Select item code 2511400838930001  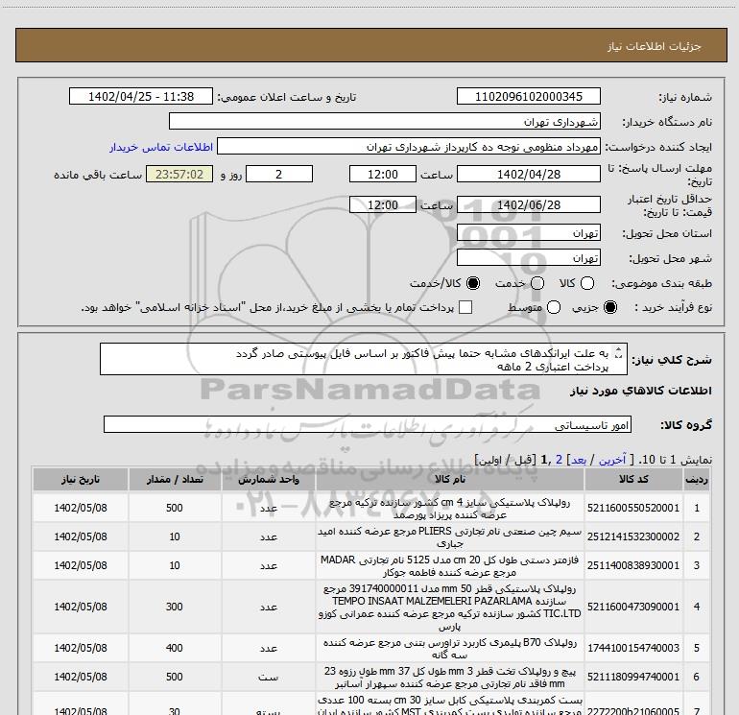(633, 565)
